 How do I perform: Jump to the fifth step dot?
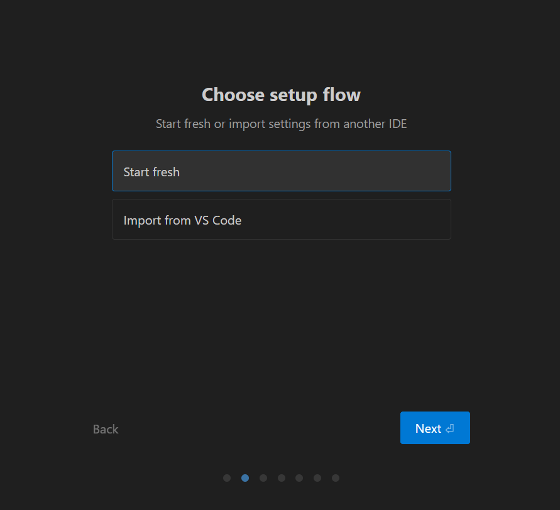(x=299, y=478)
